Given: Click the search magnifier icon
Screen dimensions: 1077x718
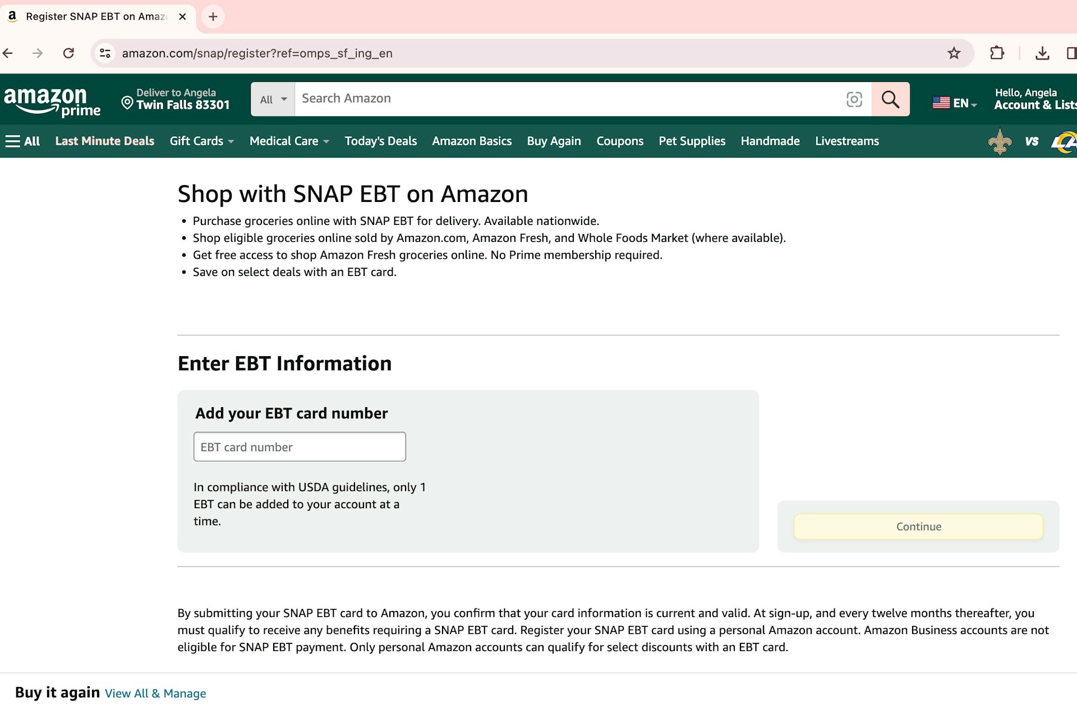Looking at the screenshot, I should 891,99.
